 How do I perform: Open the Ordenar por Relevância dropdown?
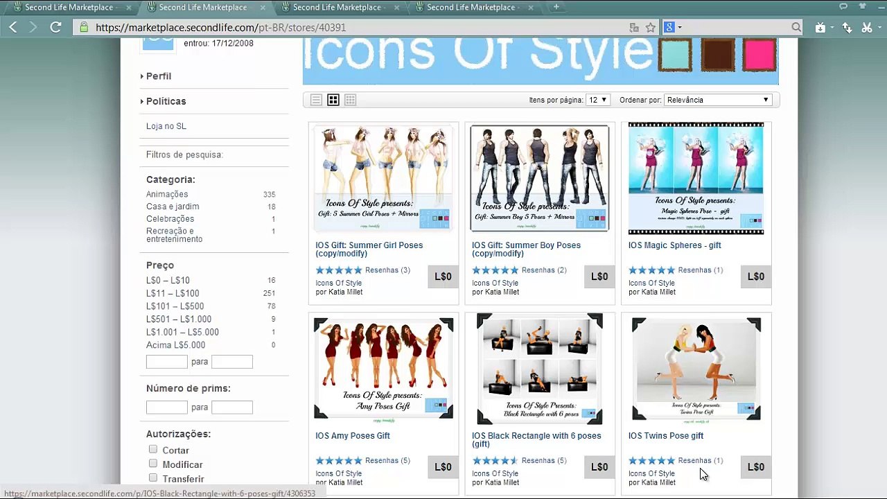click(x=718, y=100)
